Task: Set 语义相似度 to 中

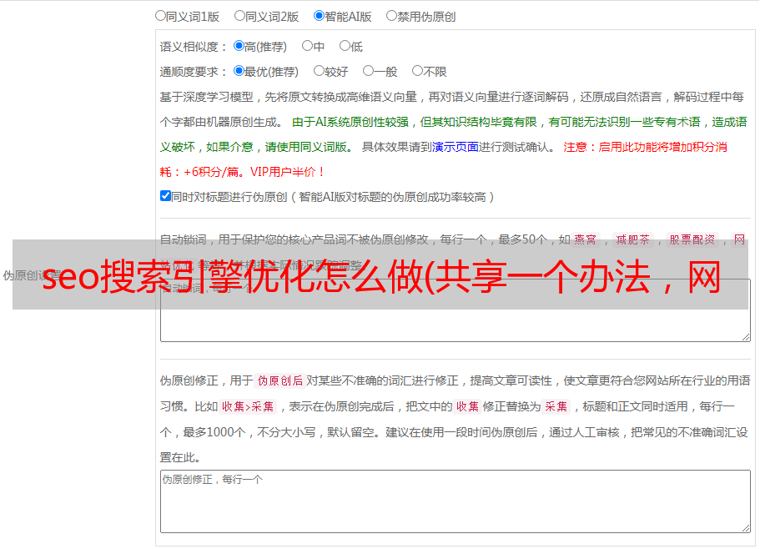Action: [x=307, y=46]
